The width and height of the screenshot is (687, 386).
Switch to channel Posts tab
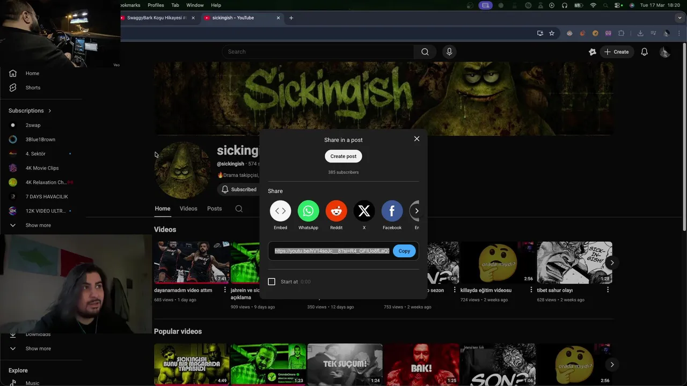click(x=214, y=209)
